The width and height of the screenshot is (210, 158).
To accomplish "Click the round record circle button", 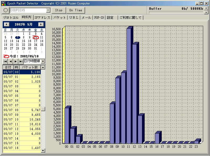I will (6, 10).
